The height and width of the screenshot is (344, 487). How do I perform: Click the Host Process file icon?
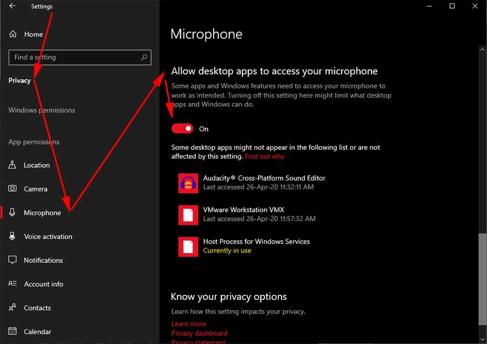coord(188,247)
